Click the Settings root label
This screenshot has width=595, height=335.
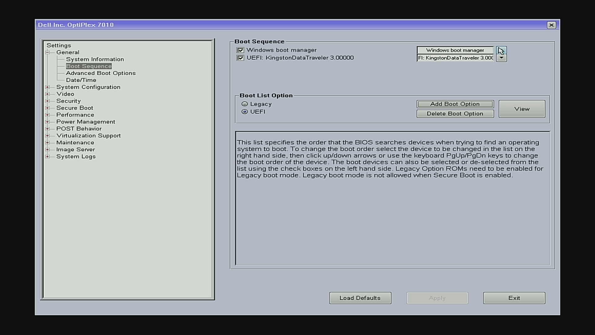(59, 46)
